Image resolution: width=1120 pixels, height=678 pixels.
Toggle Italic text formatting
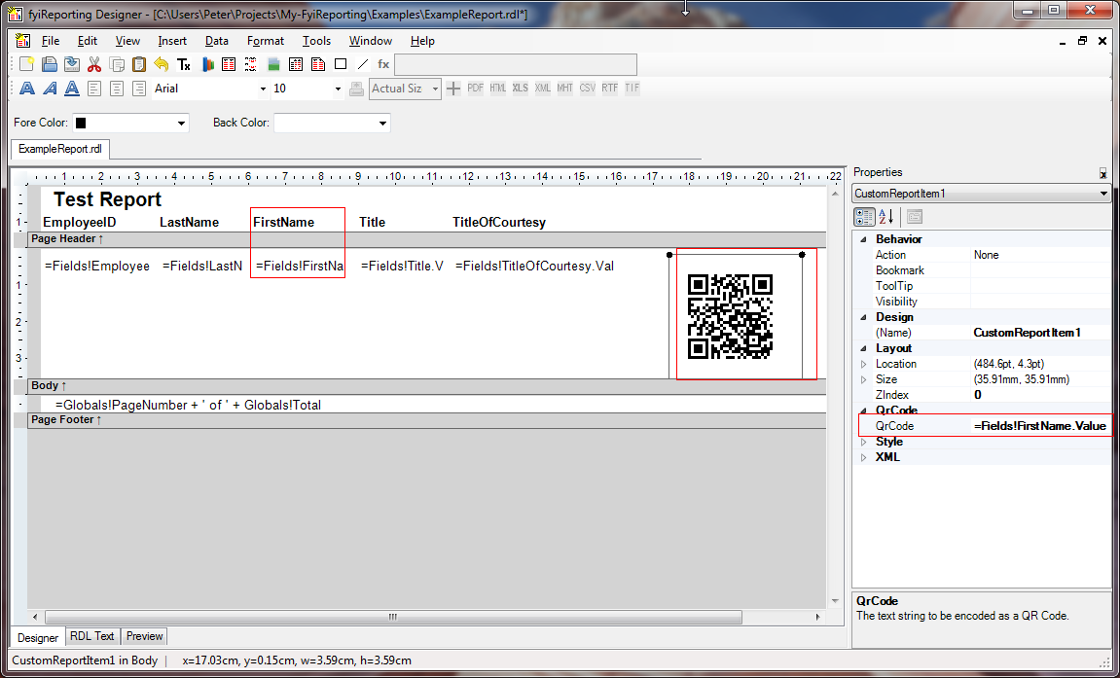pyautogui.click(x=50, y=89)
